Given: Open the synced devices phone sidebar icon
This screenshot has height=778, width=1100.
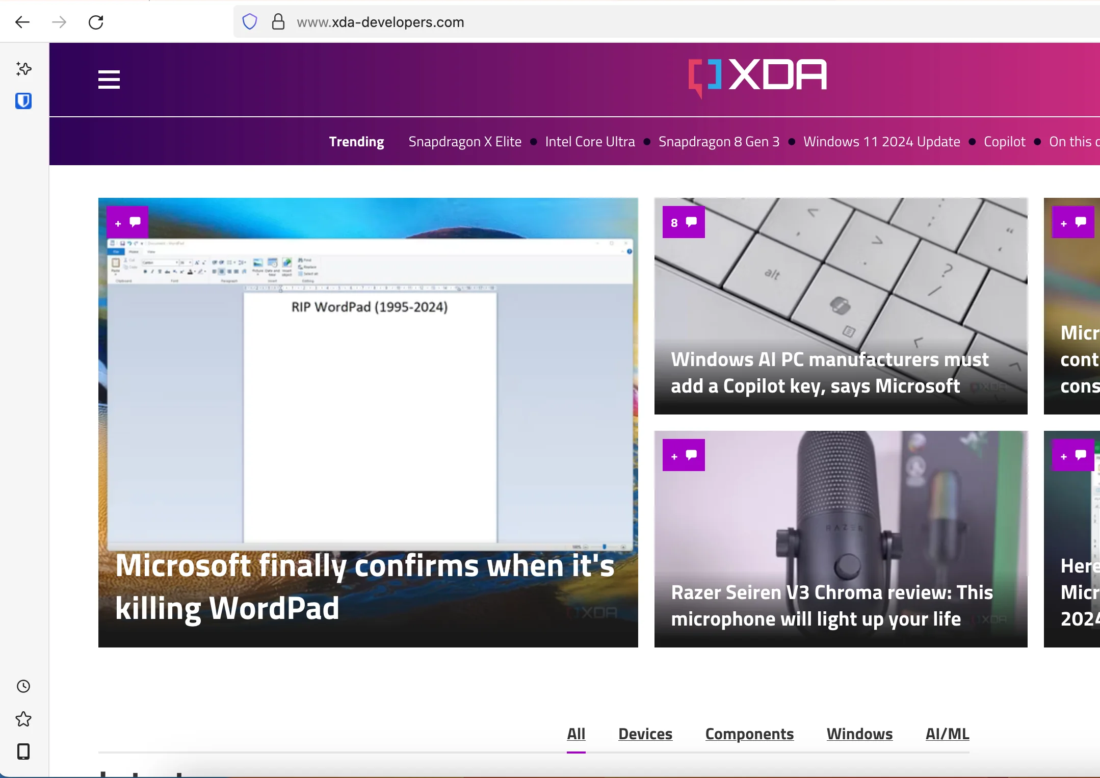Looking at the screenshot, I should pos(23,751).
